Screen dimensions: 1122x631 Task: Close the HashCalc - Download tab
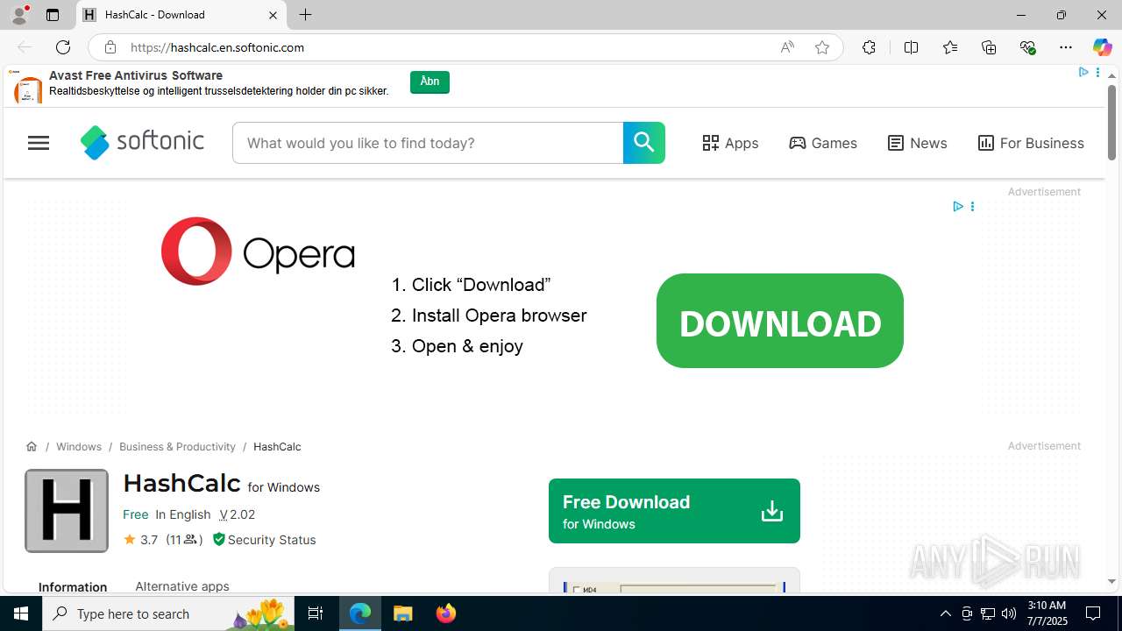point(273,15)
